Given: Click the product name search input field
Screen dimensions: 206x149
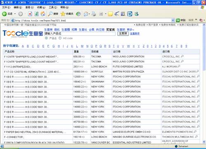Looking at the screenshot, I should (x=80, y=33).
